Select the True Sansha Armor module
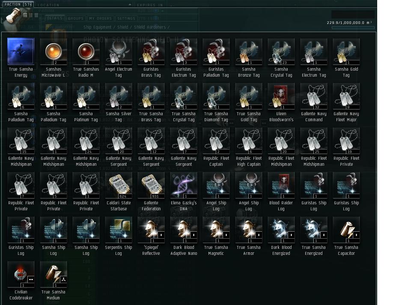The image size is (411, 305). click(x=249, y=230)
